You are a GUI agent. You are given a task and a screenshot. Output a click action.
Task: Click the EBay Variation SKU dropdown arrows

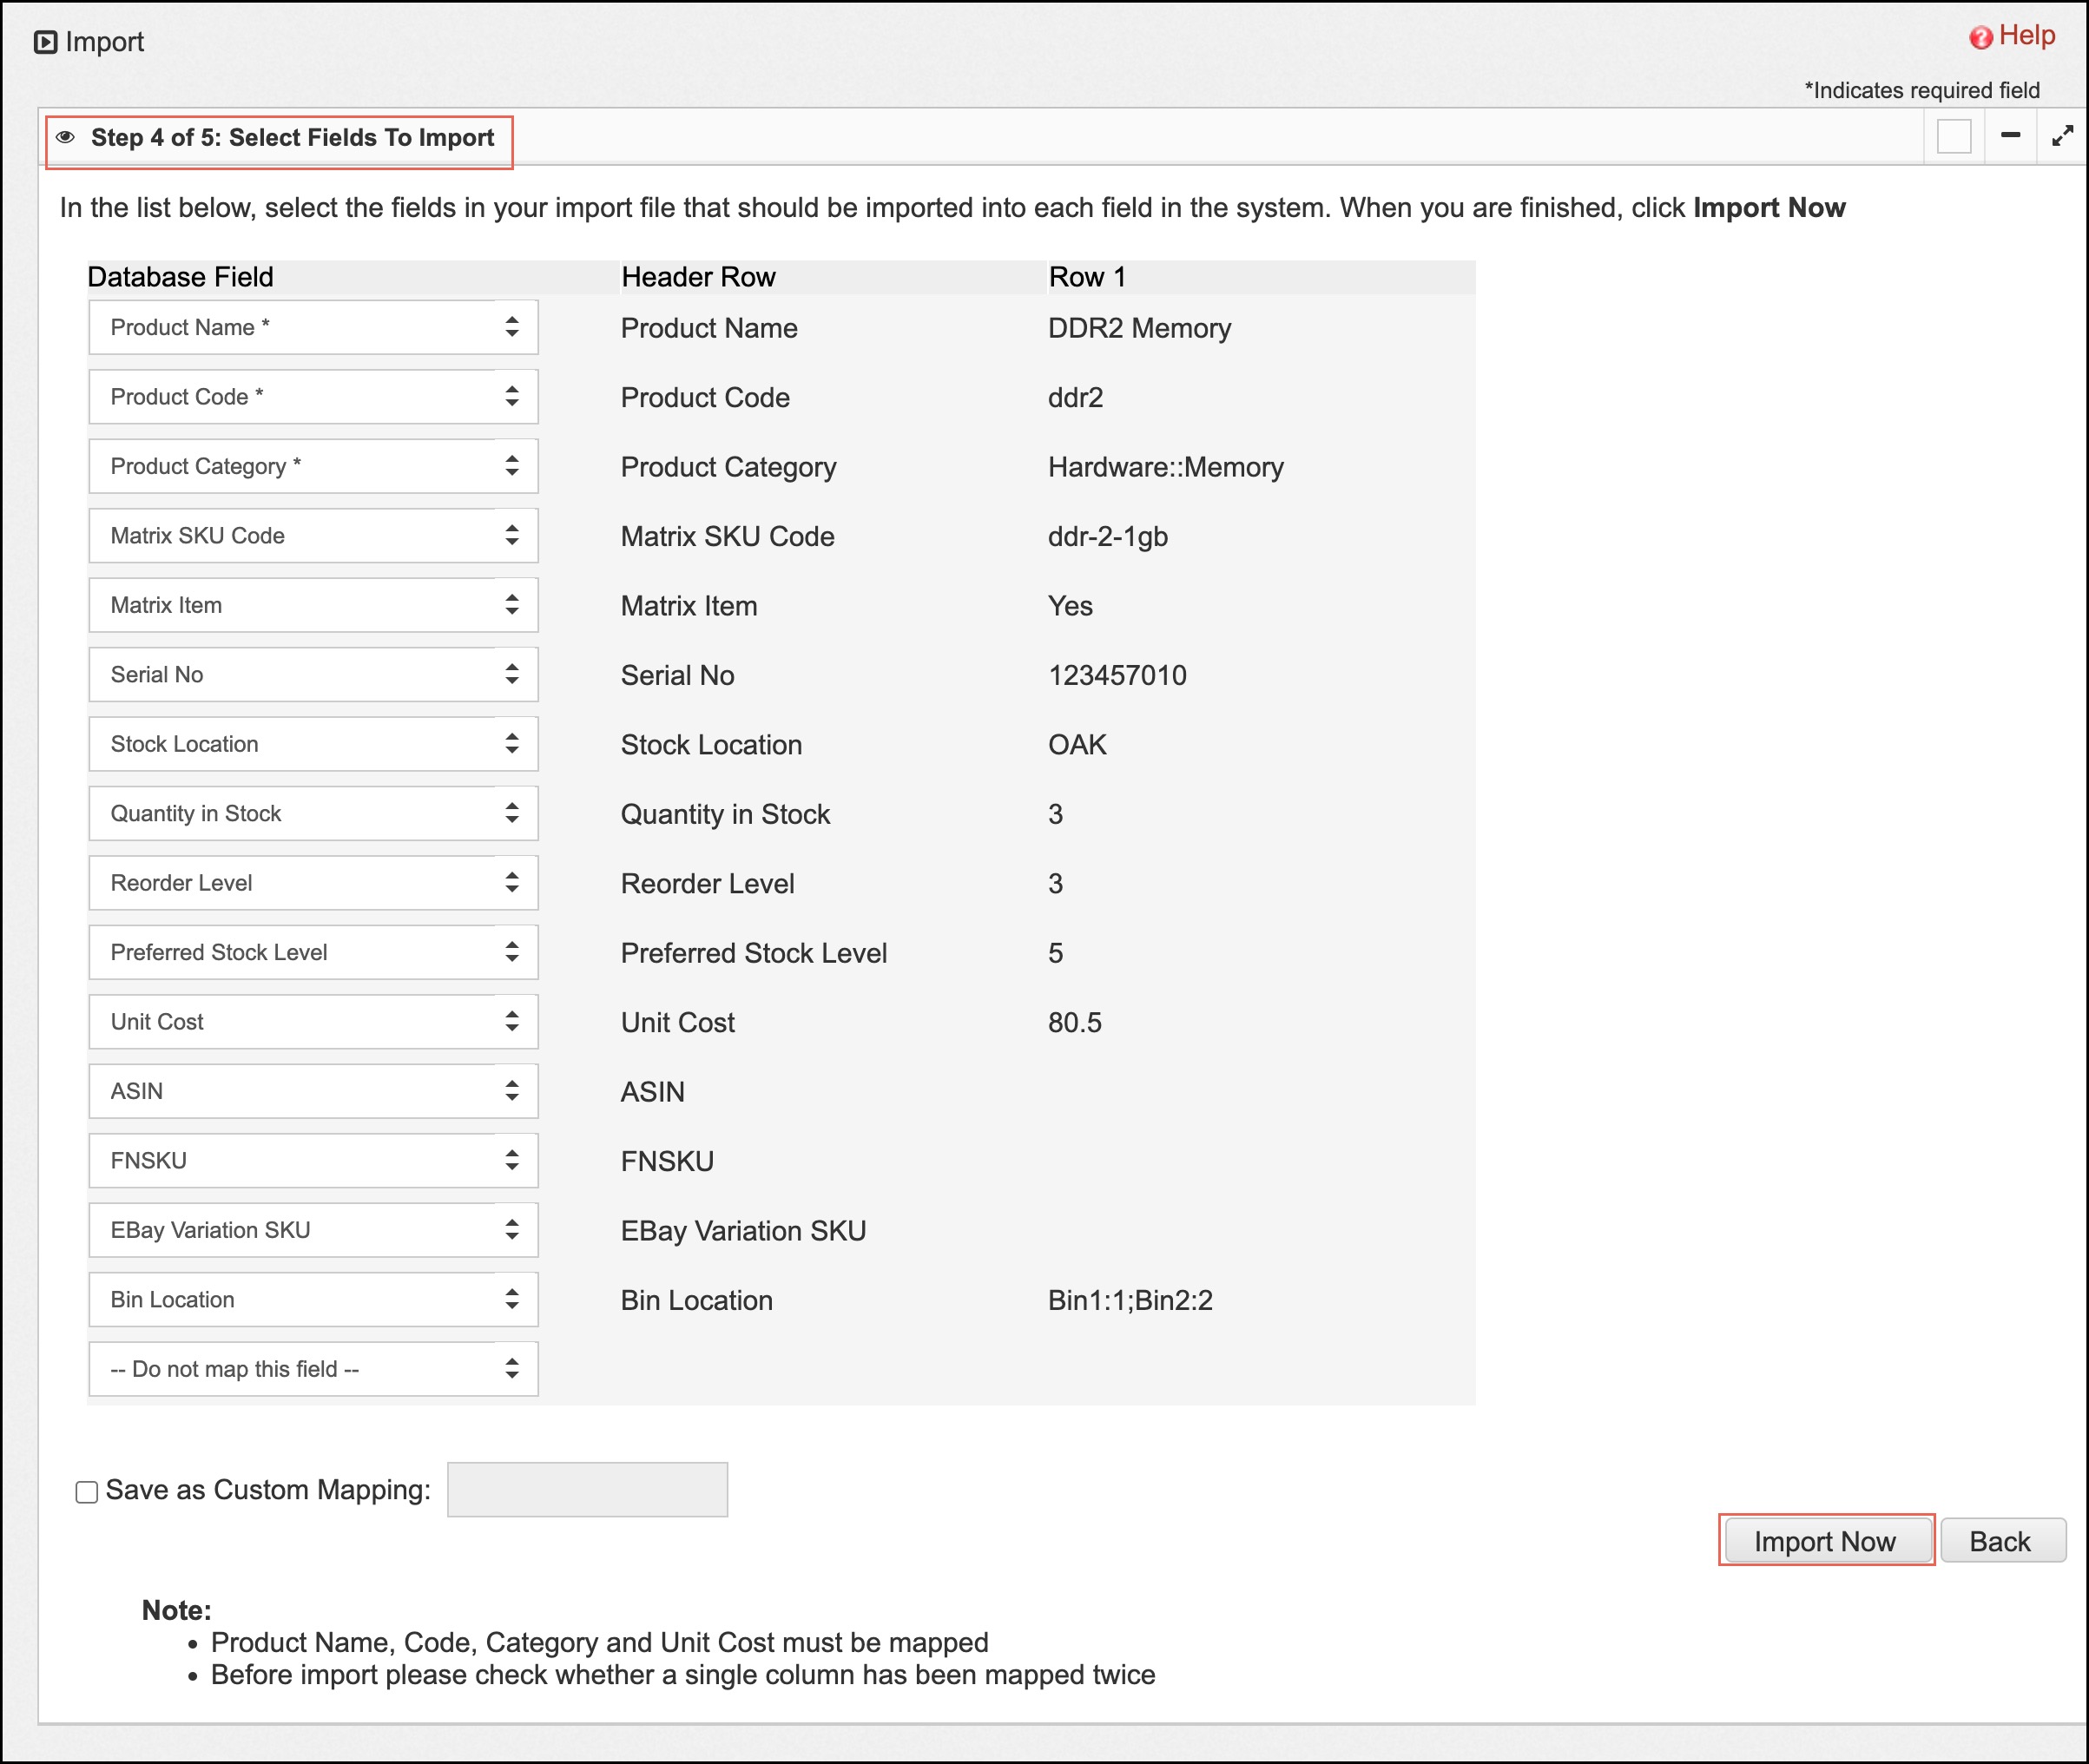click(x=512, y=1229)
